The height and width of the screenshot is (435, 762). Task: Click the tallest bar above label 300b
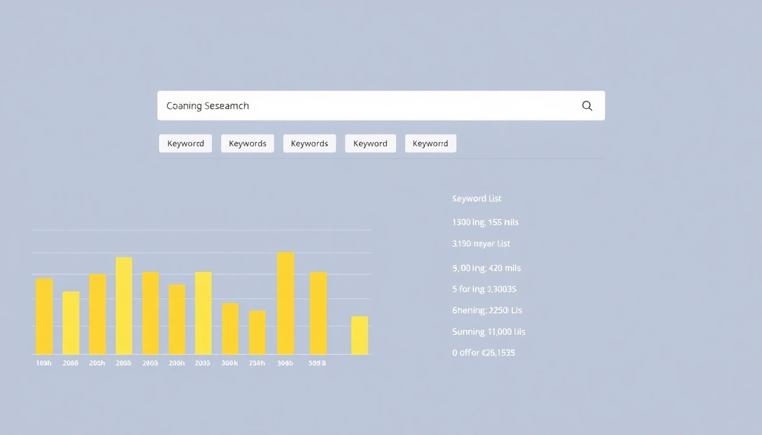(286, 303)
